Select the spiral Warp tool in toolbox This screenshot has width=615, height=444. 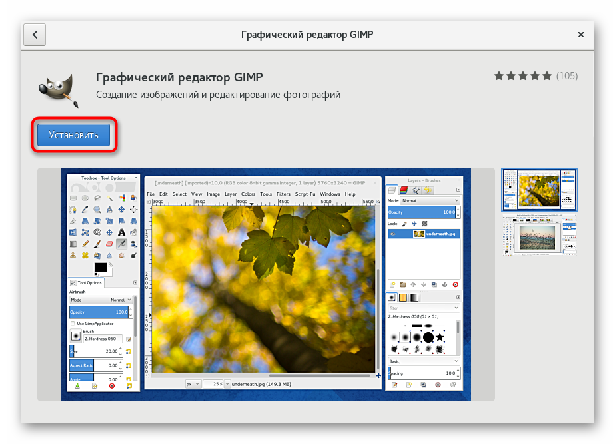pyautogui.click(x=97, y=232)
